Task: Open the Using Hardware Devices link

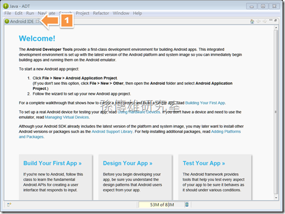Action: click(139, 112)
